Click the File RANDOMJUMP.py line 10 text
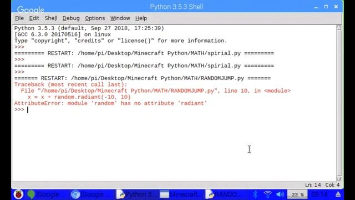 (x=155, y=91)
